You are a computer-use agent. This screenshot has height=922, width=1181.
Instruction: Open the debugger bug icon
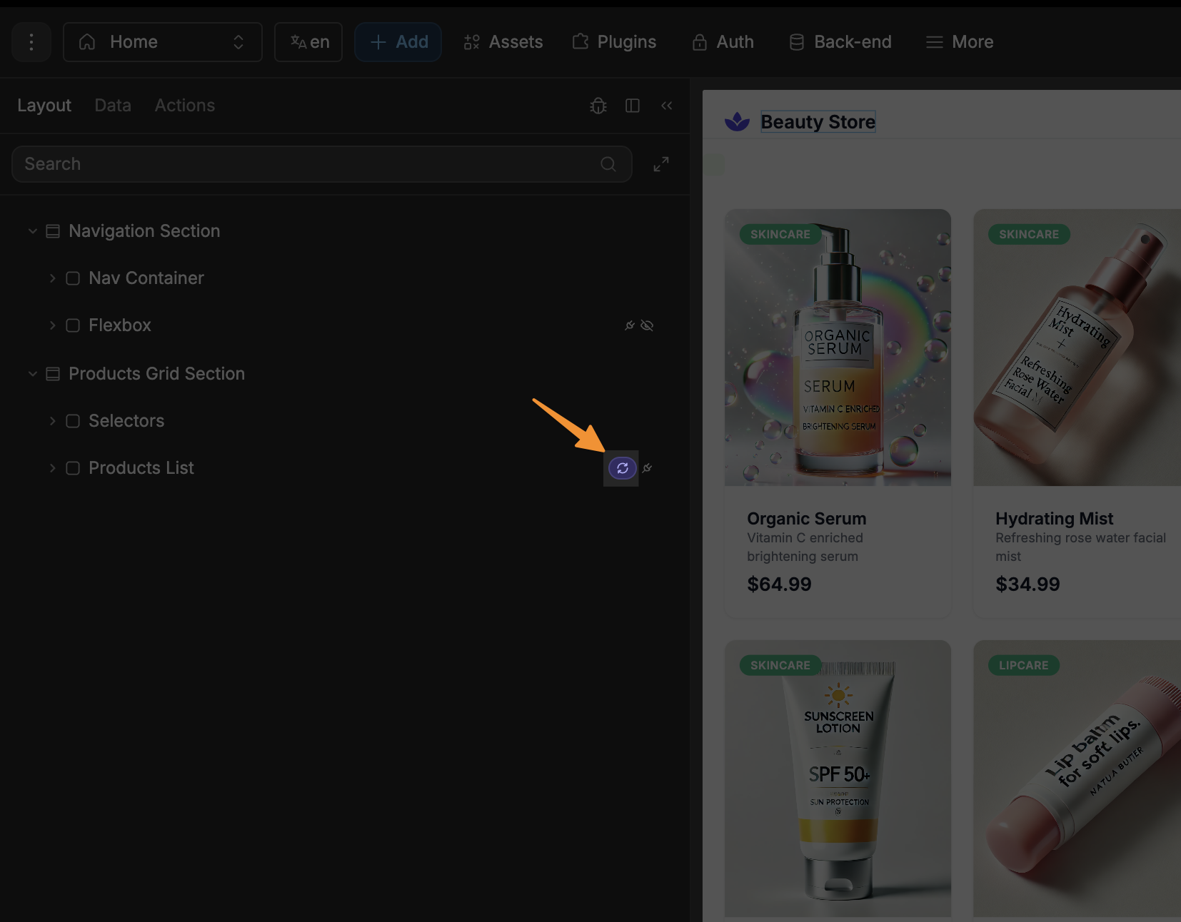(x=598, y=106)
